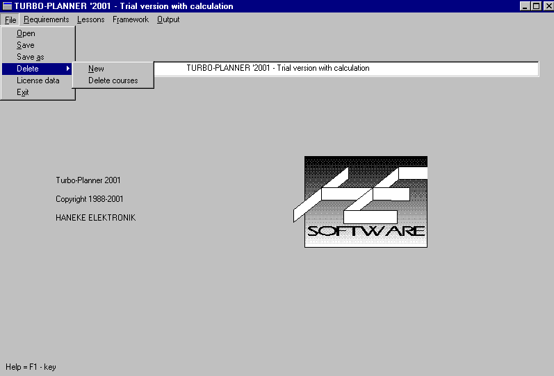The image size is (554, 376).
Task: Choose Exit from the File menu
Action: (38, 92)
